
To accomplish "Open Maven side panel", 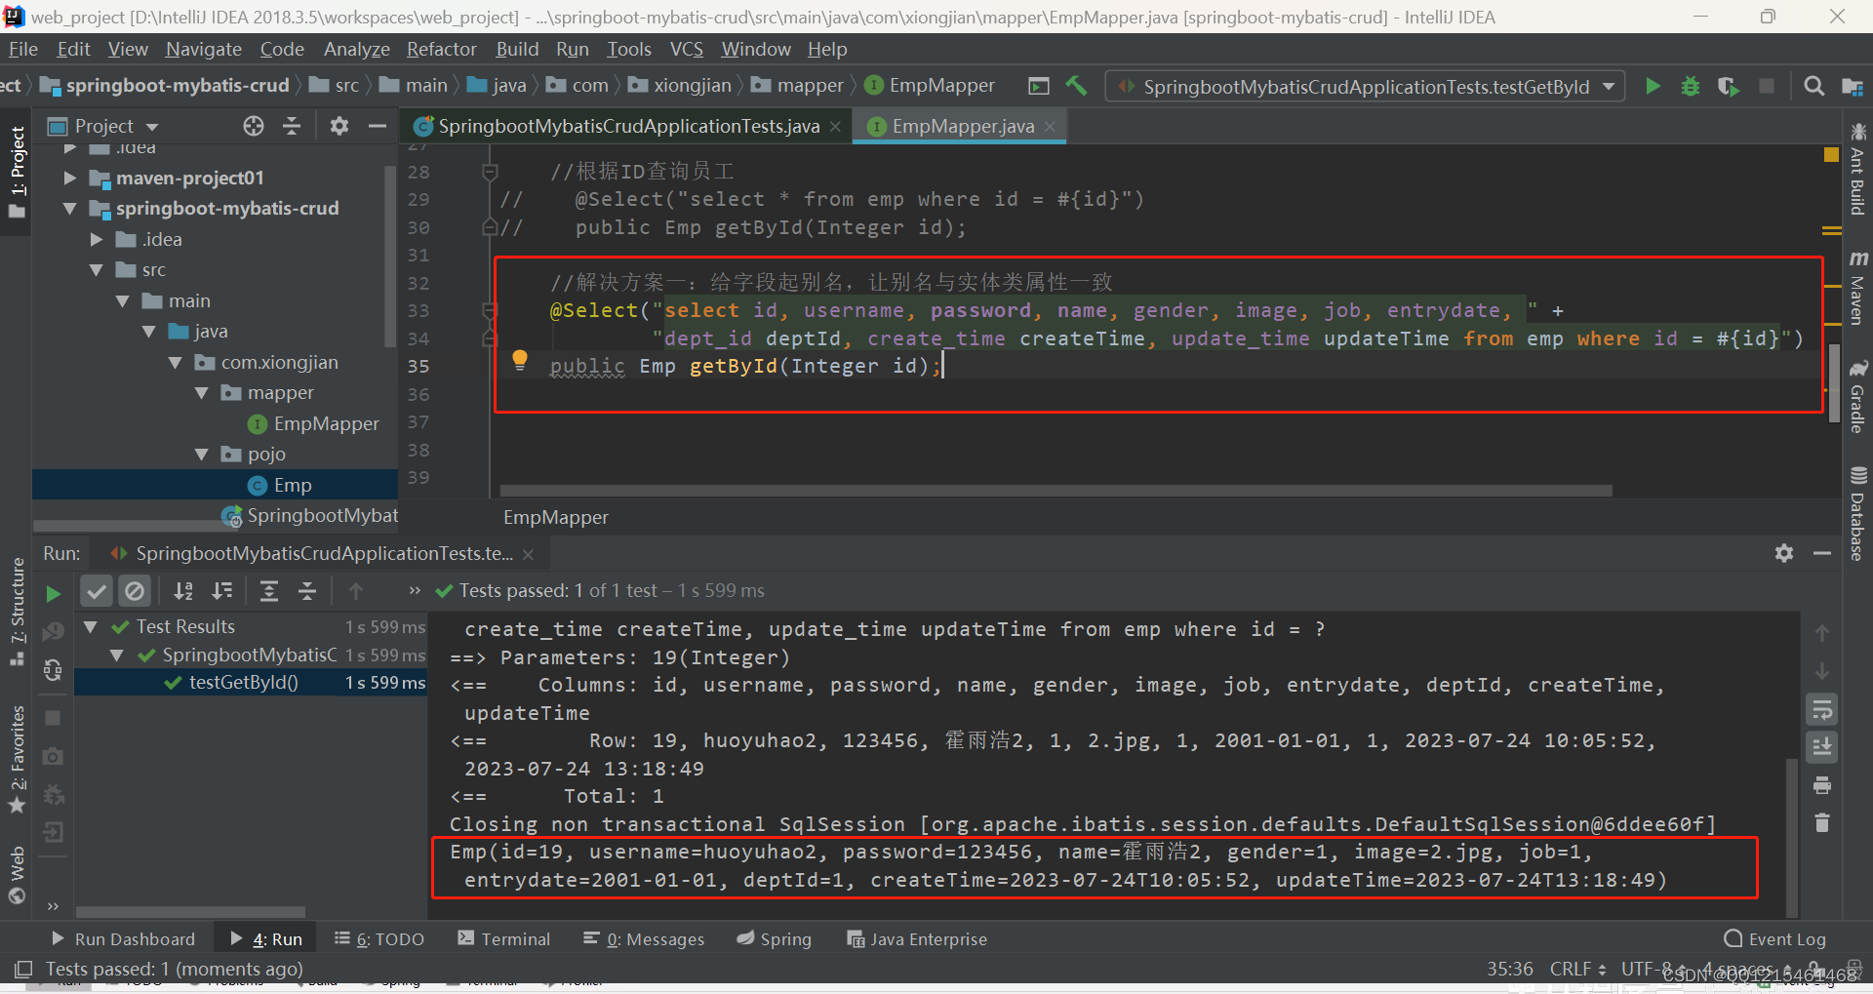I will [x=1857, y=287].
